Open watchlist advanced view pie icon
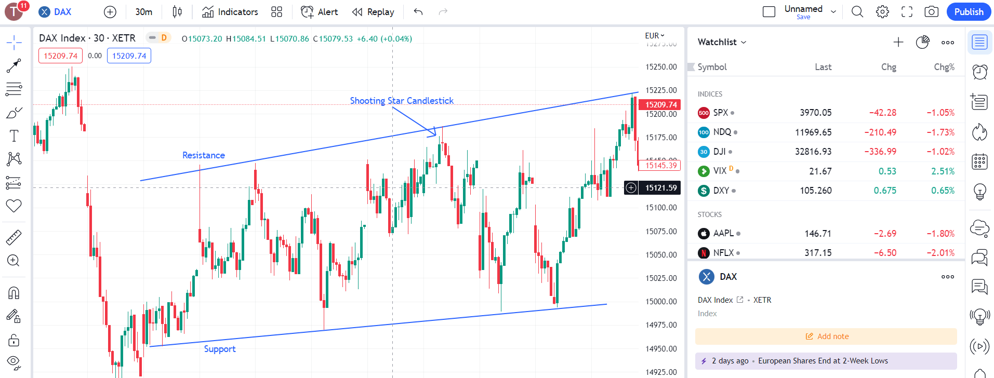 pyautogui.click(x=923, y=42)
